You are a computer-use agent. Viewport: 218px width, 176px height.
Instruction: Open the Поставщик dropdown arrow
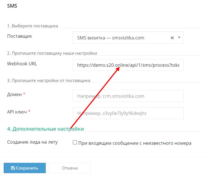pos(179,37)
